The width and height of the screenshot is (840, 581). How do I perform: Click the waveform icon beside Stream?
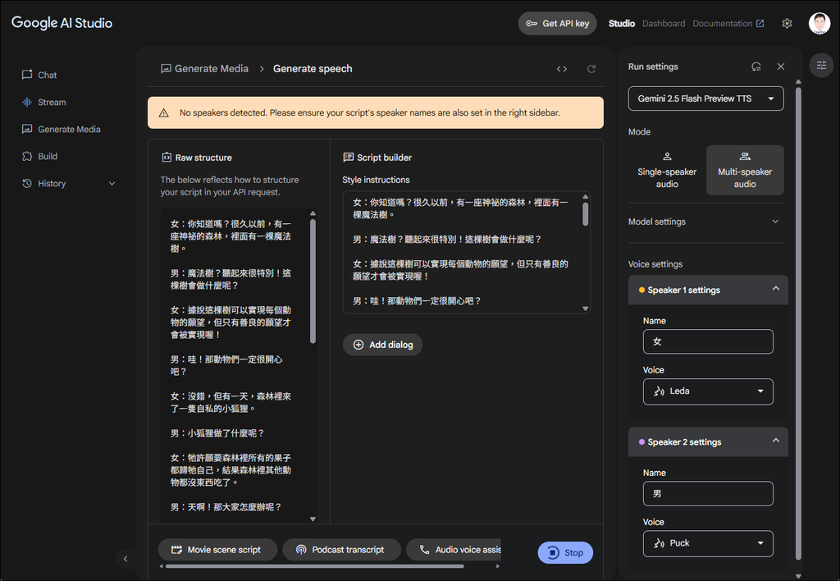click(27, 102)
